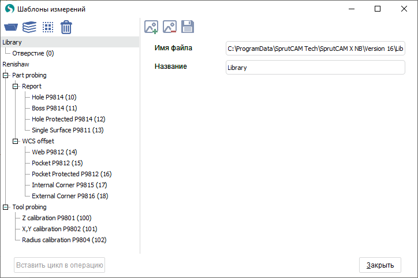Click the dotted grid template icon
Image resolution: width=418 pixels, height=278 pixels.
tap(48, 27)
